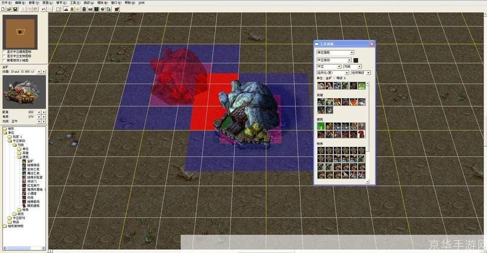Save the map with the floppy disk icon
The height and width of the screenshot is (253, 487).
point(15,9)
